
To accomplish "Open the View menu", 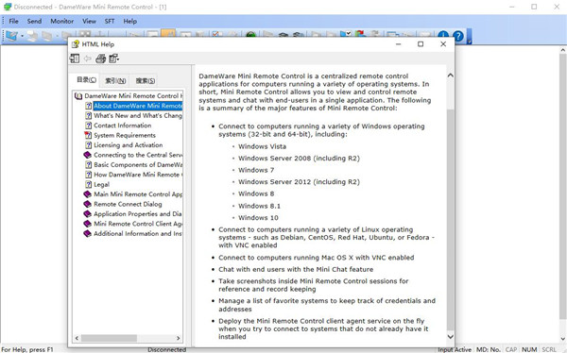I will coord(89,21).
